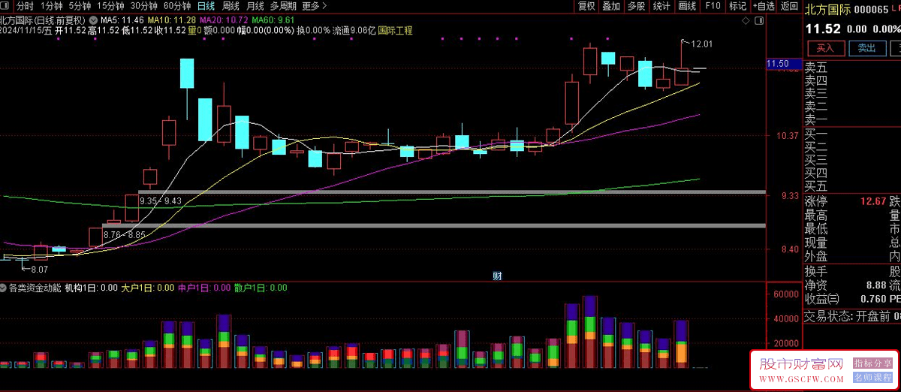Click the 标记 mark button
Screen dimensions: 901x392
tap(737, 6)
